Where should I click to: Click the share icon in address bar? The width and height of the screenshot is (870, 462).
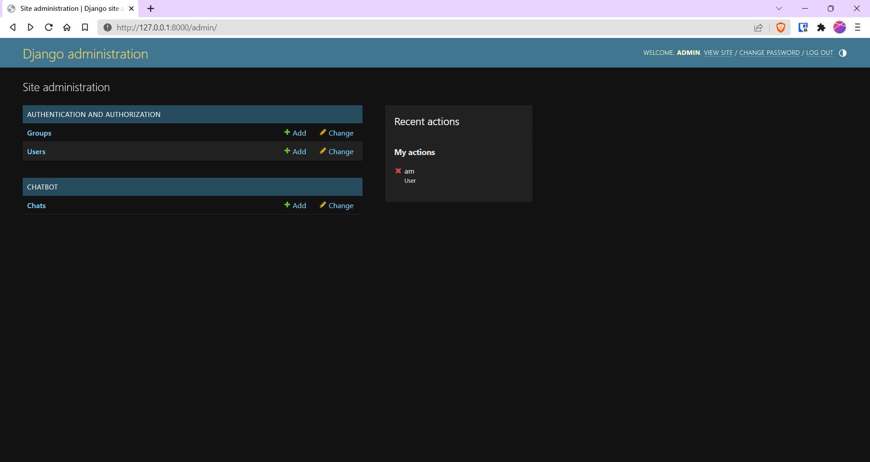pyautogui.click(x=759, y=28)
